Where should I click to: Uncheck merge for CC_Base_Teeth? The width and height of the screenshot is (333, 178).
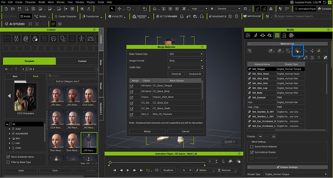[132, 109]
